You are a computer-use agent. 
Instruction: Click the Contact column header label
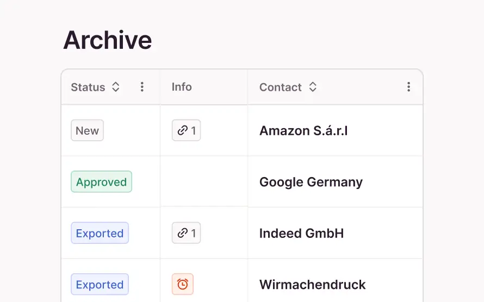(x=280, y=87)
